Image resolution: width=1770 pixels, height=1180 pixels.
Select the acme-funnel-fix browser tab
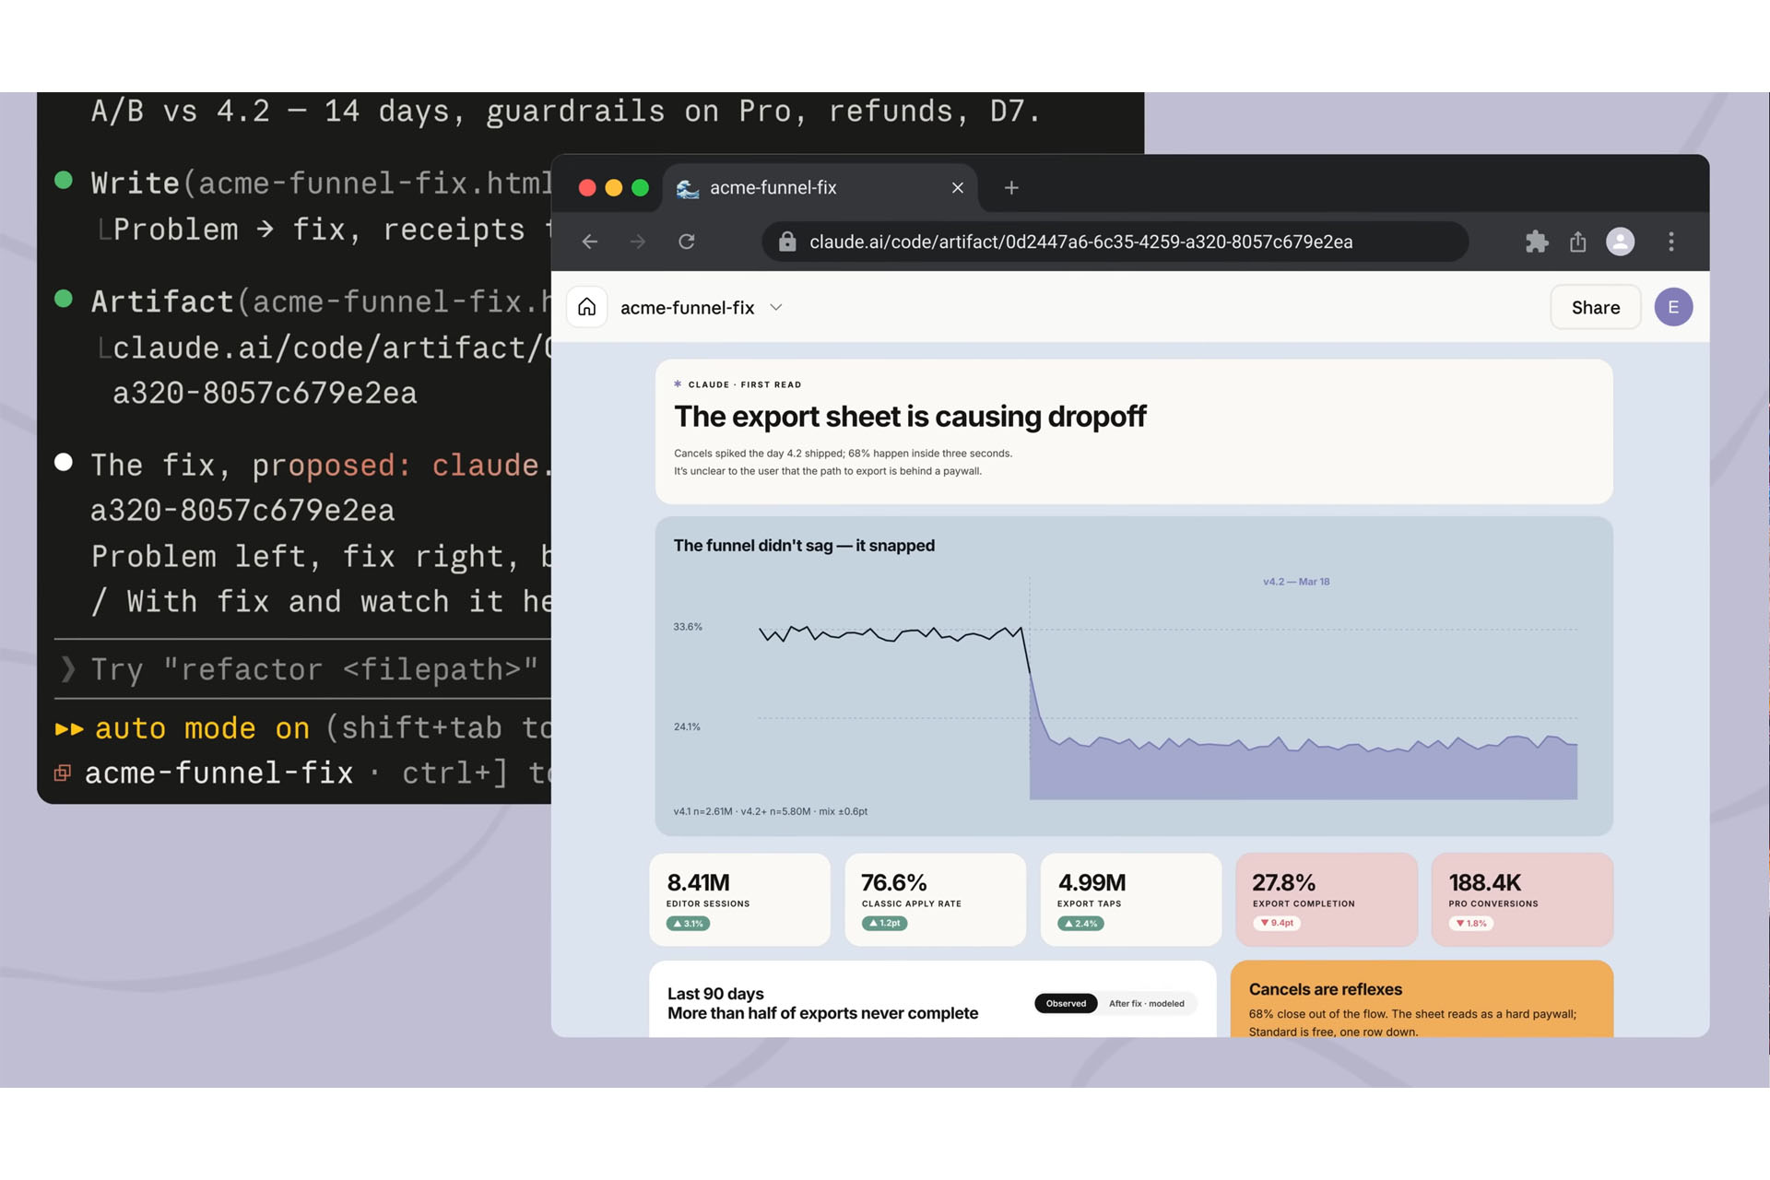tap(820, 188)
